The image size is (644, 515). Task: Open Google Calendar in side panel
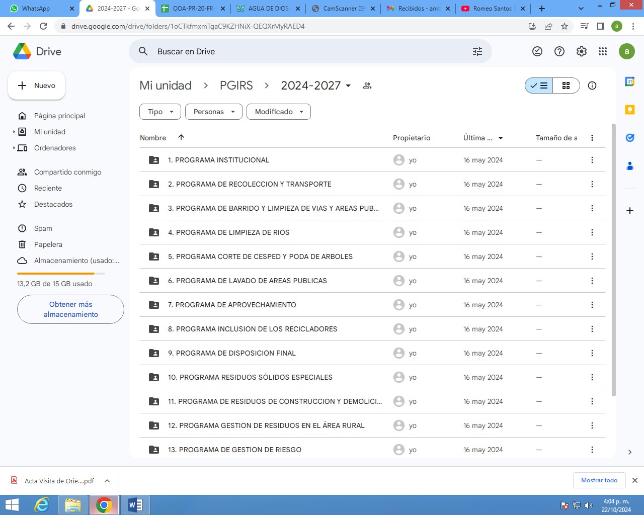[x=629, y=81]
